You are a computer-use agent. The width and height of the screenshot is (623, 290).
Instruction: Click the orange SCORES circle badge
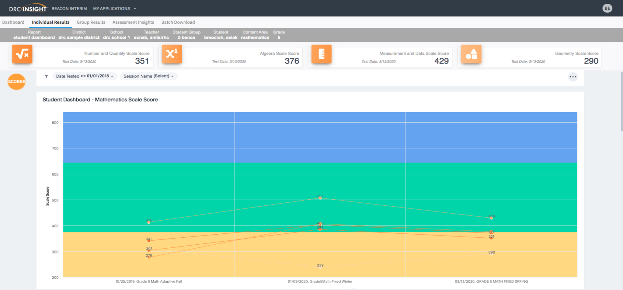coord(16,82)
